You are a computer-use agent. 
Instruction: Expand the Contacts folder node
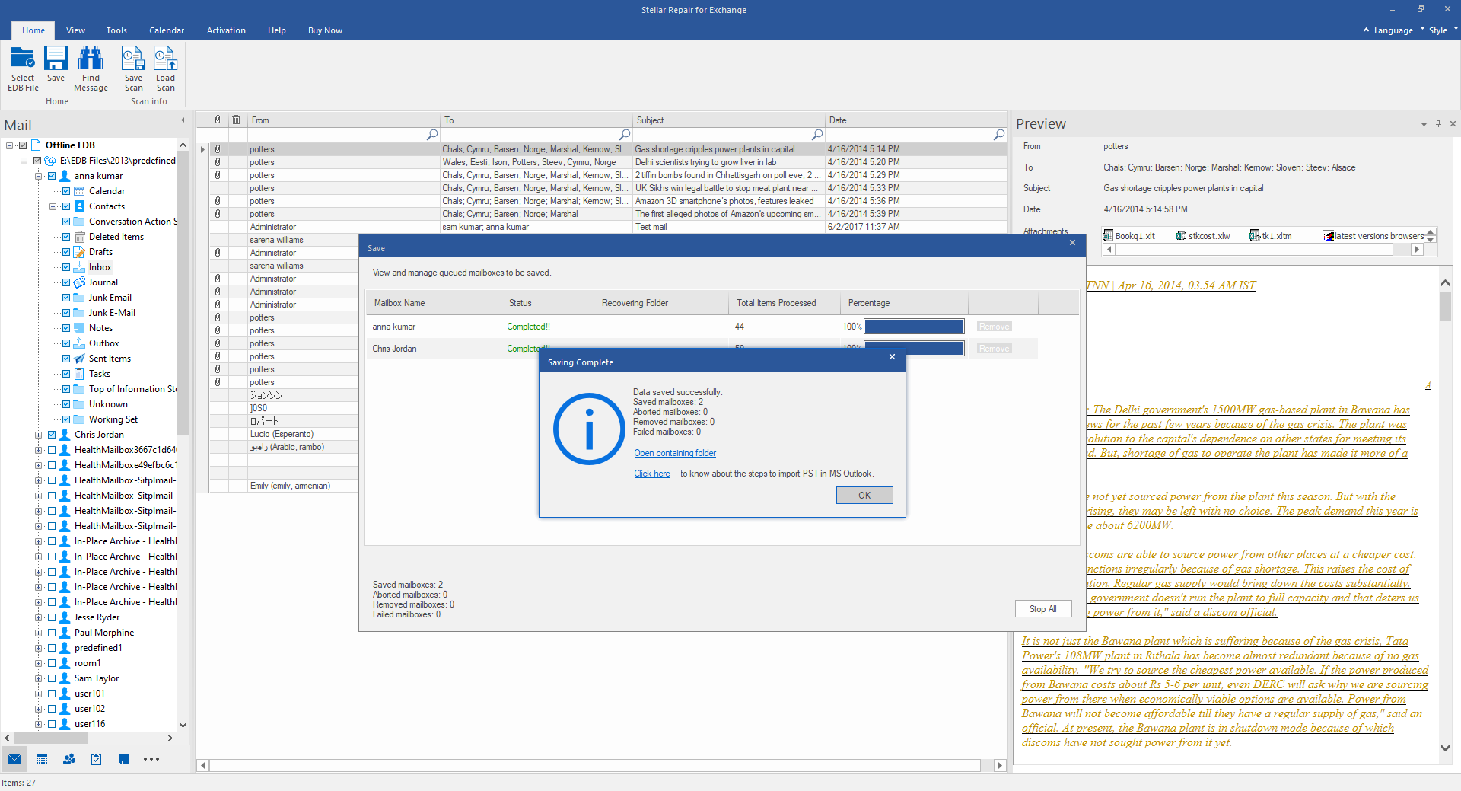pos(53,206)
